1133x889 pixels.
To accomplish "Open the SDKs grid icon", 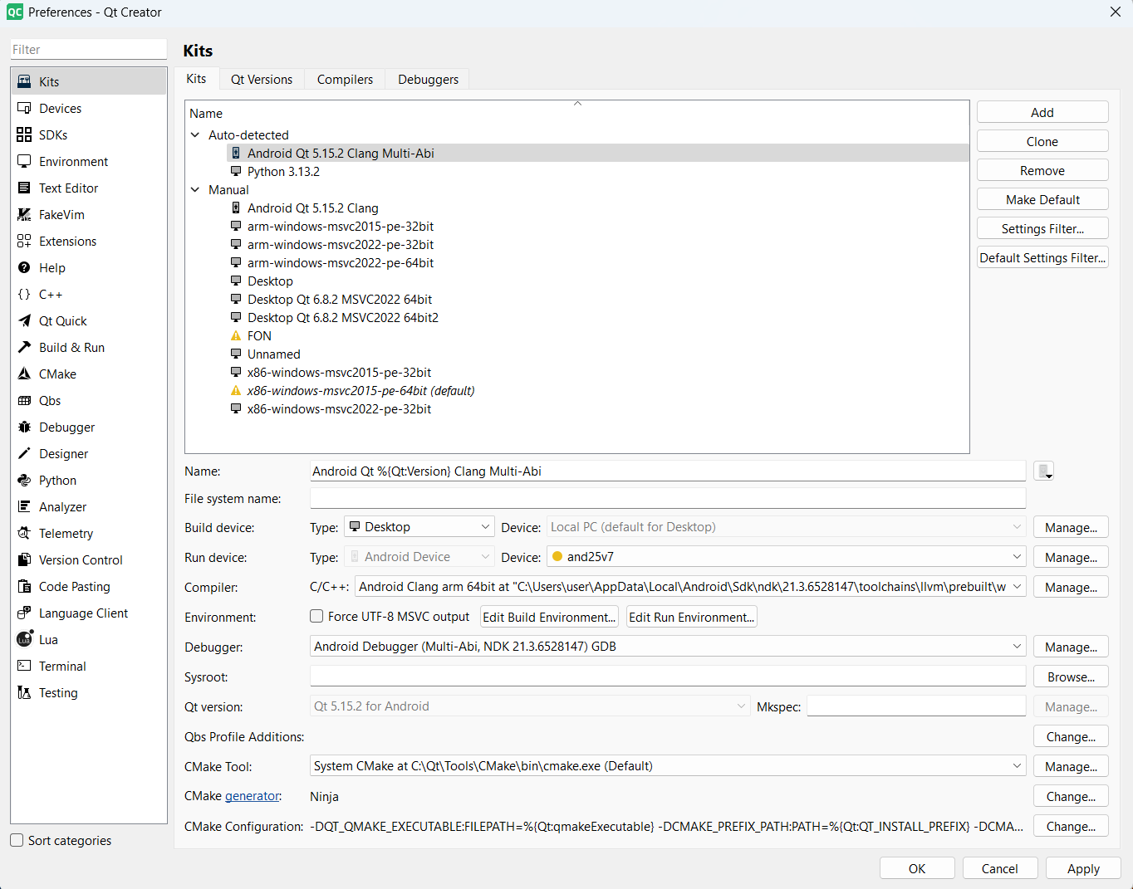I will (24, 134).
